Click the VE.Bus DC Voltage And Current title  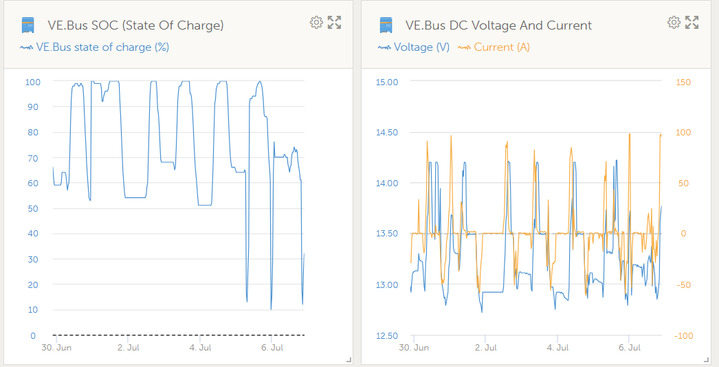coord(498,25)
